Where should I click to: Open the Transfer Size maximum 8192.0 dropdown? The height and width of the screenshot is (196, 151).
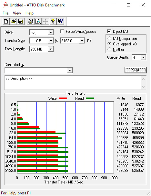pyautogui.click(x=82, y=41)
